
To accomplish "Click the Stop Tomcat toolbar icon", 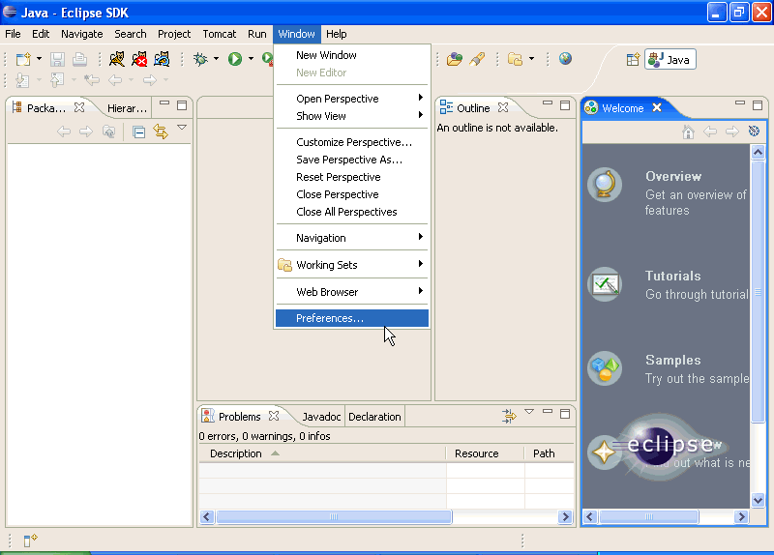I will pyautogui.click(x=139, y=59).
